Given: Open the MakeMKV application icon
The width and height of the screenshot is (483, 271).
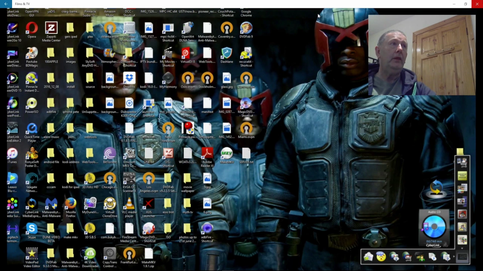Looking at the screenshot, I should tap(227, 155).
